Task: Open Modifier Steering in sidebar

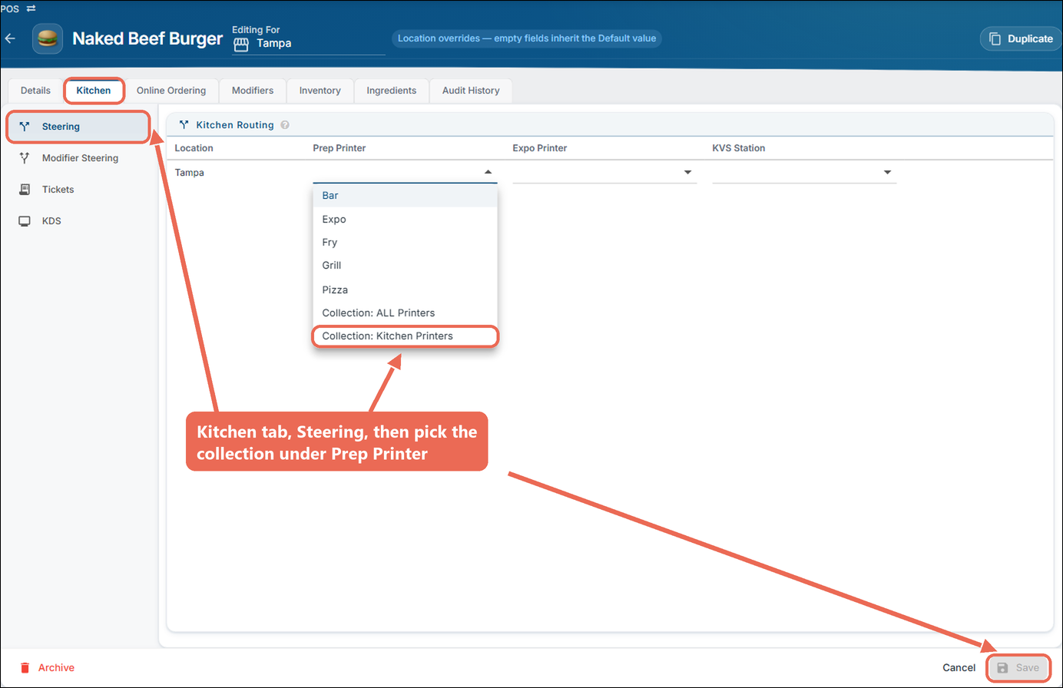Action: tap(78, 158)
